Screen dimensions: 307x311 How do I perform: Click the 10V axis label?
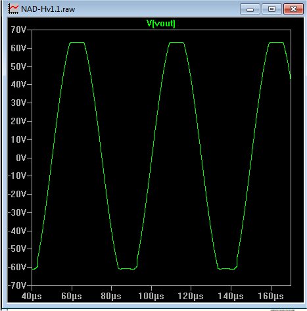click(18, 139)
